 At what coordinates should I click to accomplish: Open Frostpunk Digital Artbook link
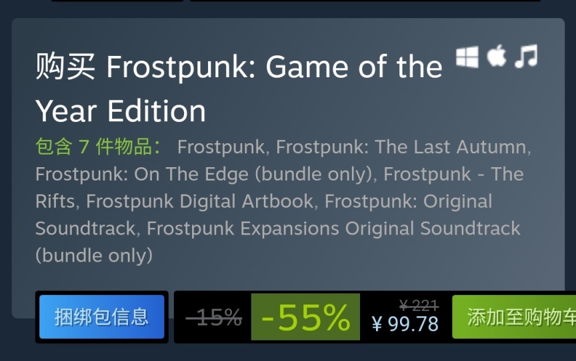pyautogui.click(x=199, y=201)
